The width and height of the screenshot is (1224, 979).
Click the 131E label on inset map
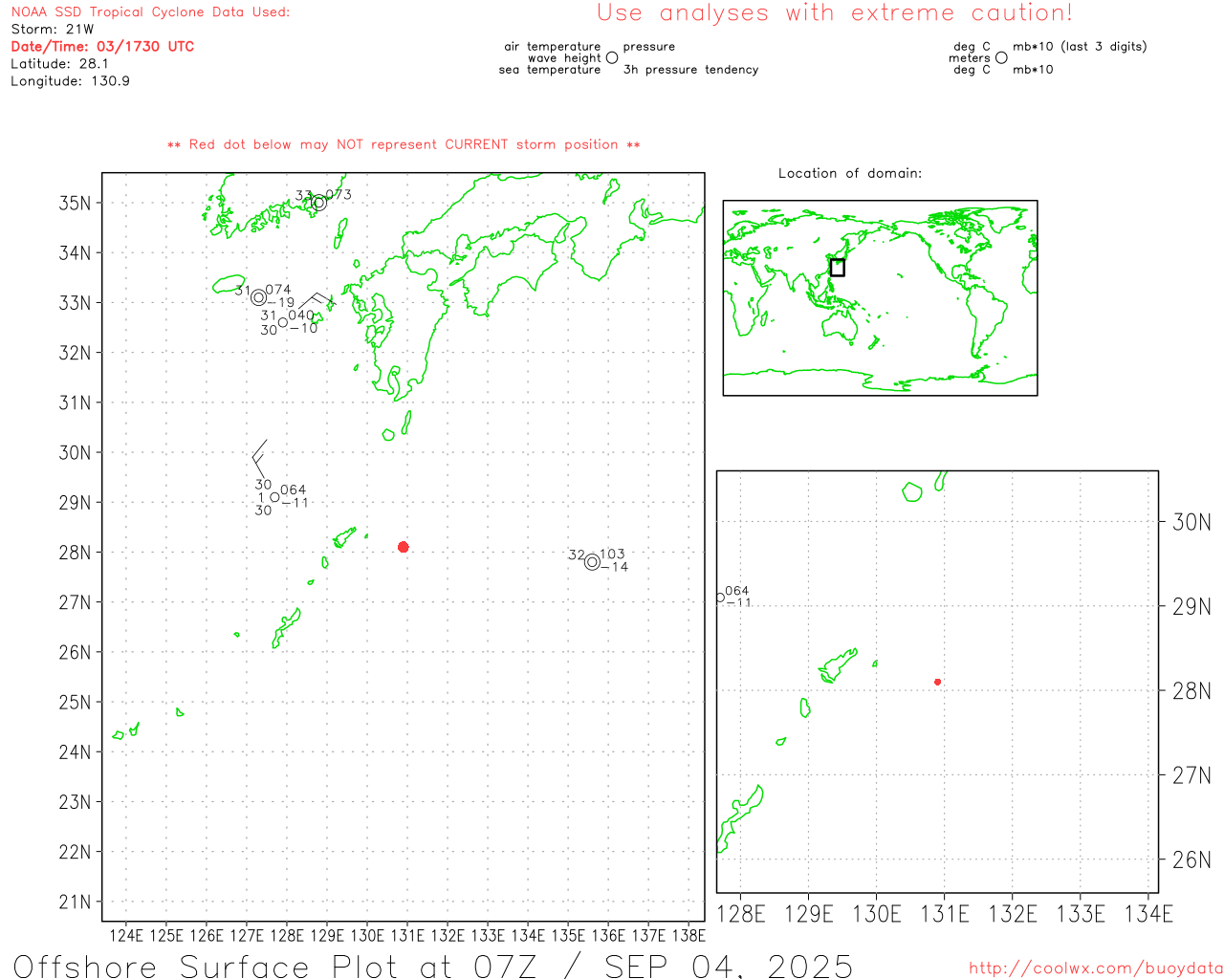pyautogui.click(x=945, y=914)
